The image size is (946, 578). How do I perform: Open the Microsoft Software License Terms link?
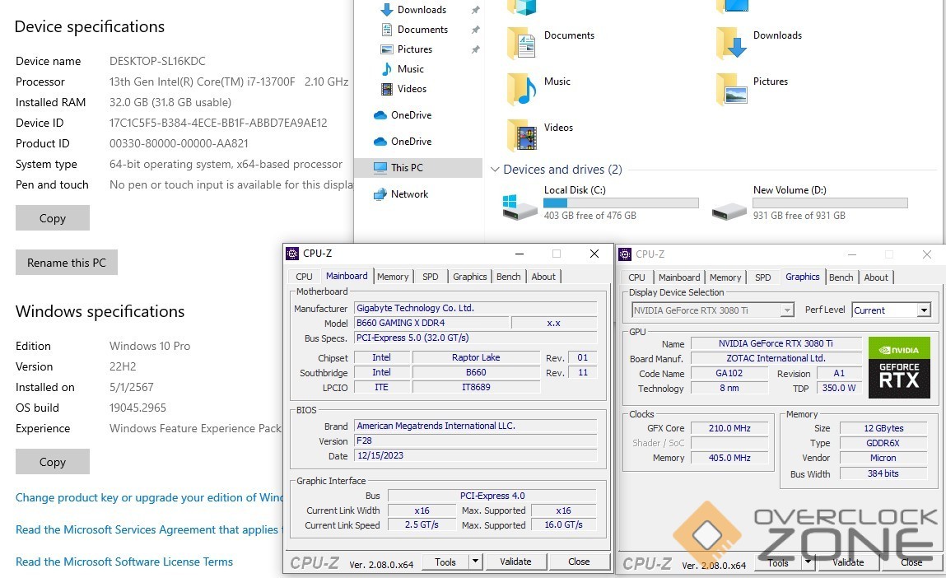tap(124, 562)
